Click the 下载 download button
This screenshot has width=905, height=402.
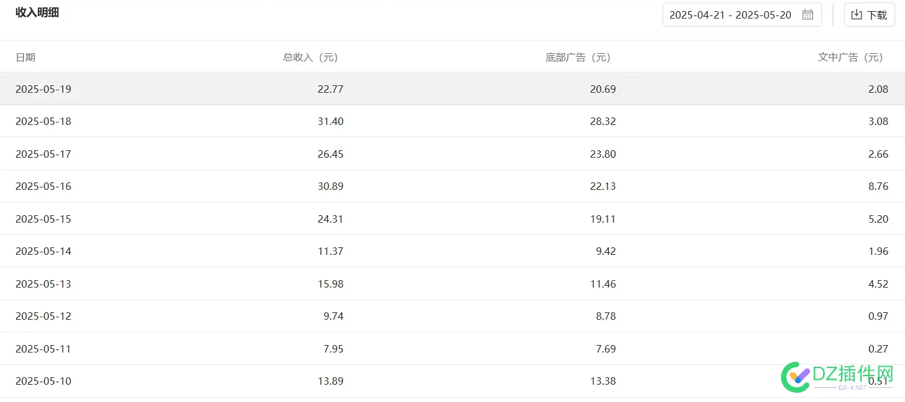click(870, 15)
